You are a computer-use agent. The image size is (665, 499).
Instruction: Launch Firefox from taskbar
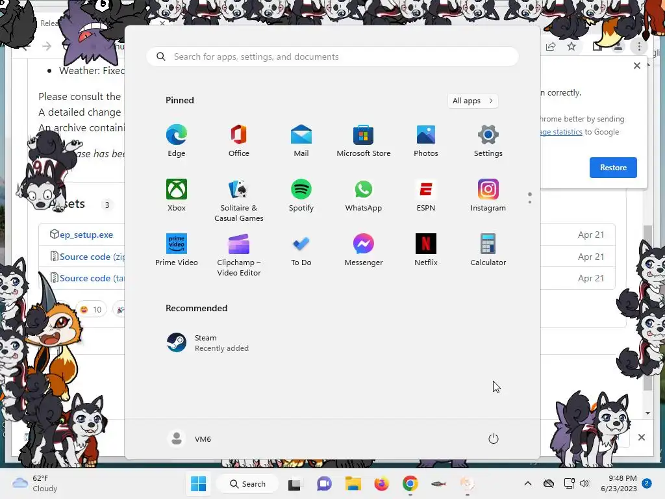pos(381,483)
